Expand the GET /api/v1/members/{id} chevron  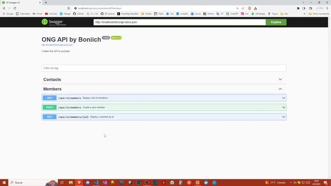coord(283,117)
